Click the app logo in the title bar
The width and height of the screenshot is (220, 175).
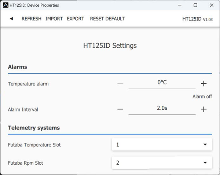(x=5, y=5)
